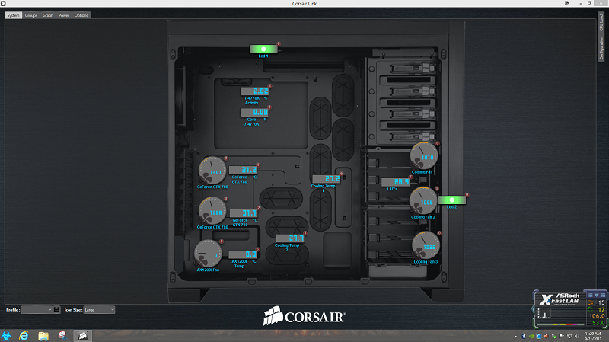
Task: Click the orange ring icon in XFast LAN widget
Action: (x=591, y=302)
